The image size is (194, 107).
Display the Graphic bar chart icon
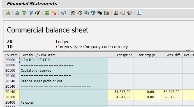107,13
